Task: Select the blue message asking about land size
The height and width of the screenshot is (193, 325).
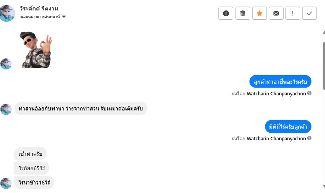Action: click(x=288, y=127)
